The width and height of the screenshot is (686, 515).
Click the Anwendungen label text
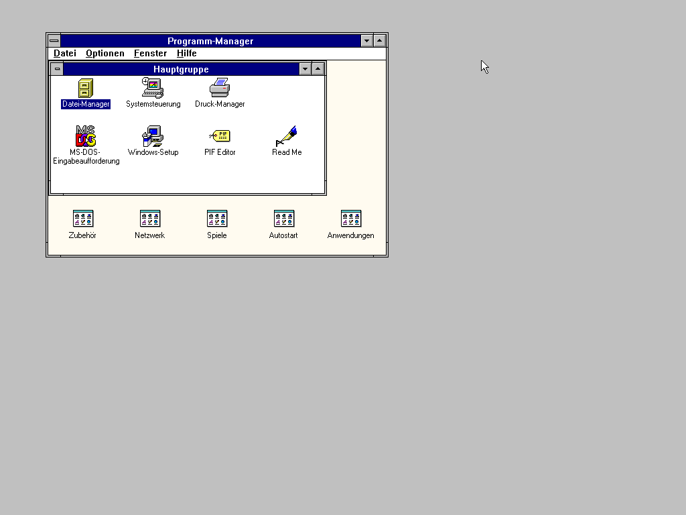(350, 235)
